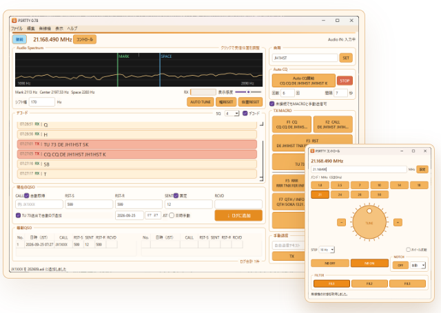Select the 14 MHz band button
Viewport: 441px width, 313px height.
(x=399, y=185)
